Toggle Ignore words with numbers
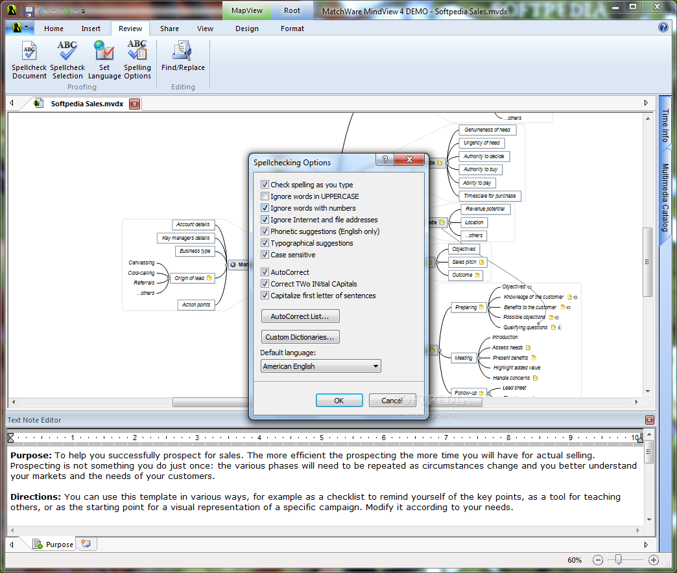 click(x=265, y=207)
